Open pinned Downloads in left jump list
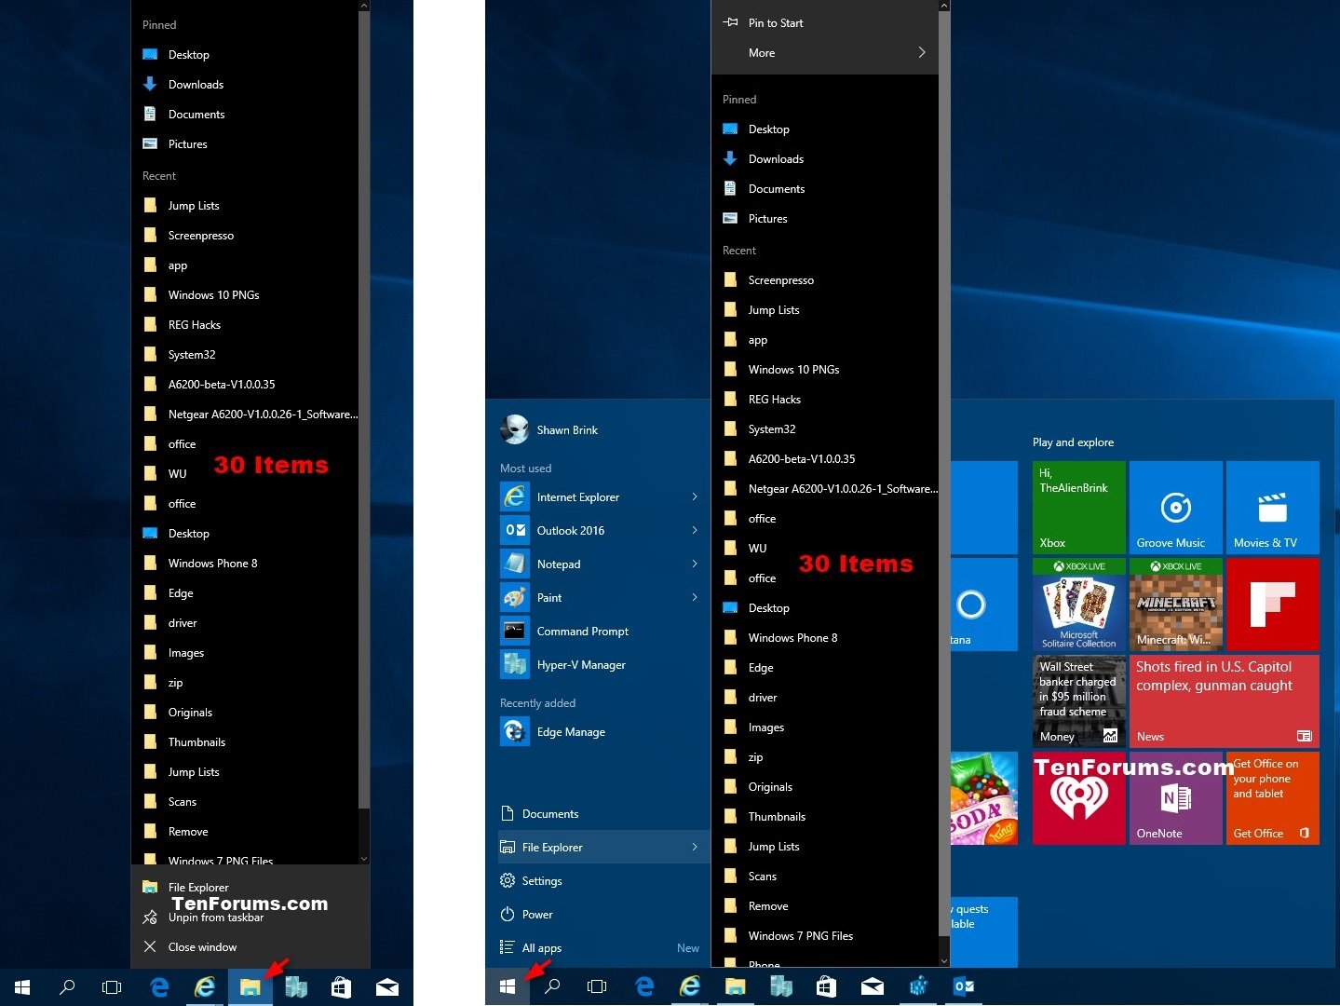This screenshot has height=1006, width=1340. tap(245, 85)
